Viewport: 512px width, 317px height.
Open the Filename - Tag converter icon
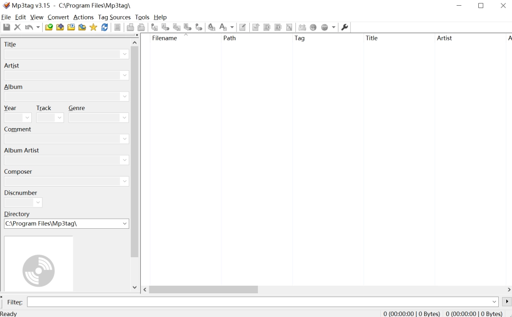click(x=165, y=27)
